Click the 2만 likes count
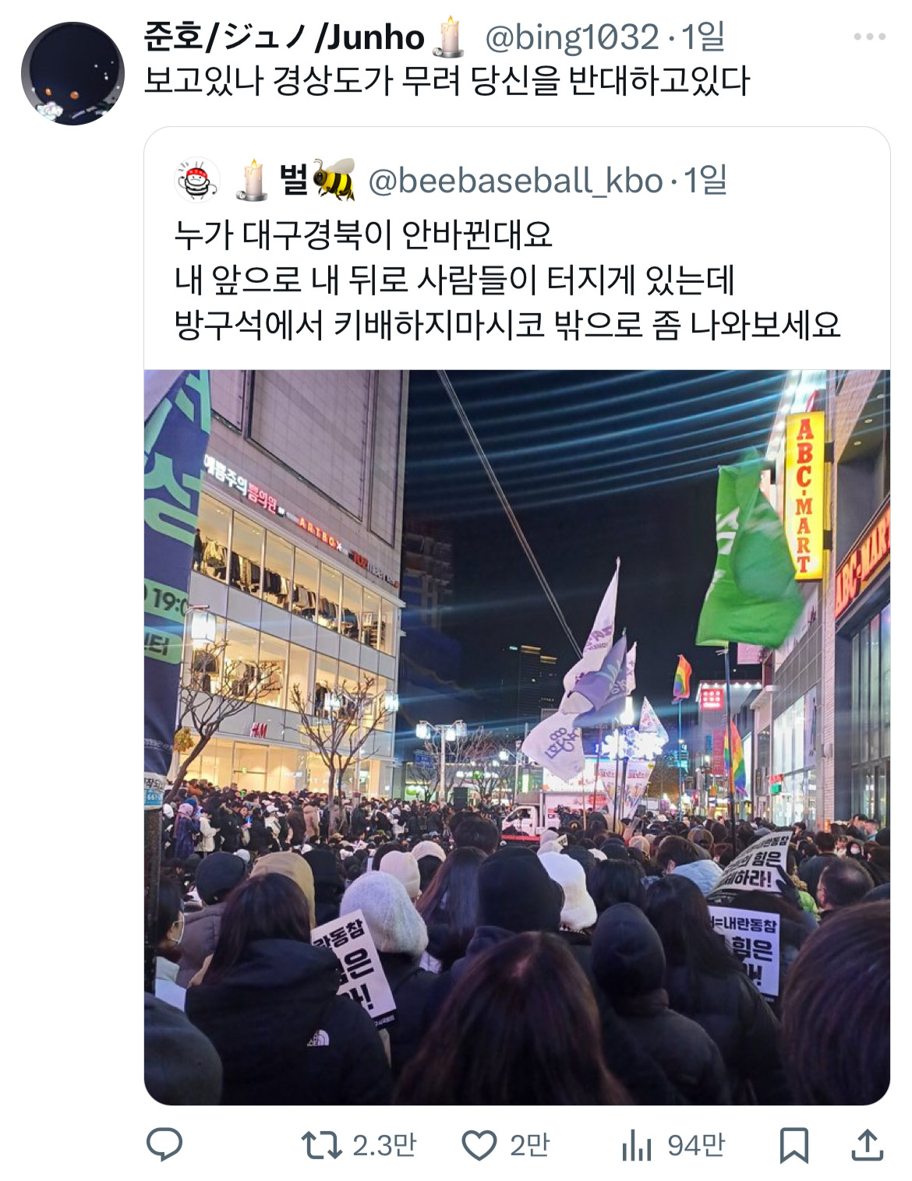 coord(530,1146)
